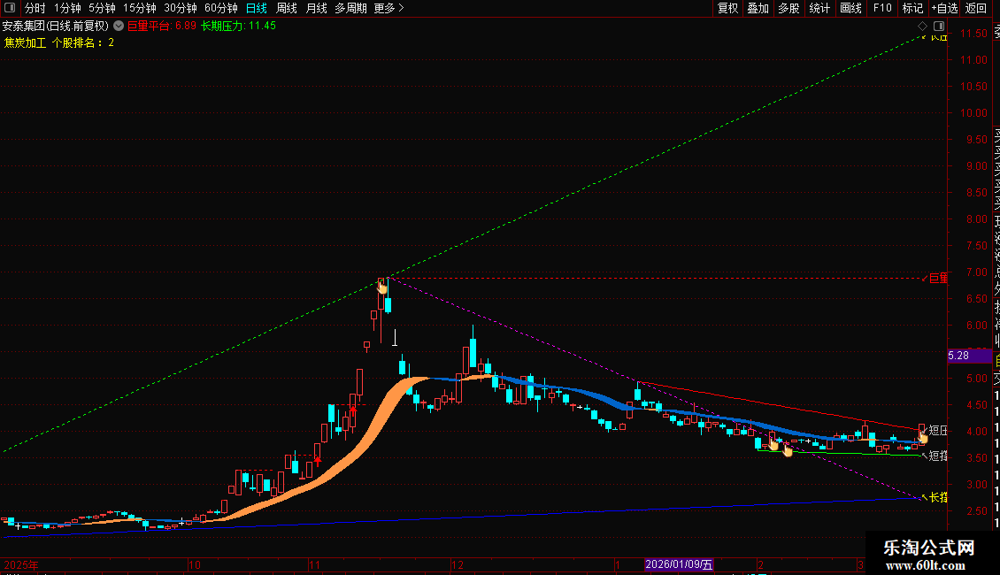This screenshot has width=1000, height=575.
Task: Click the 标记 mark button
Action: pos(912,8)
